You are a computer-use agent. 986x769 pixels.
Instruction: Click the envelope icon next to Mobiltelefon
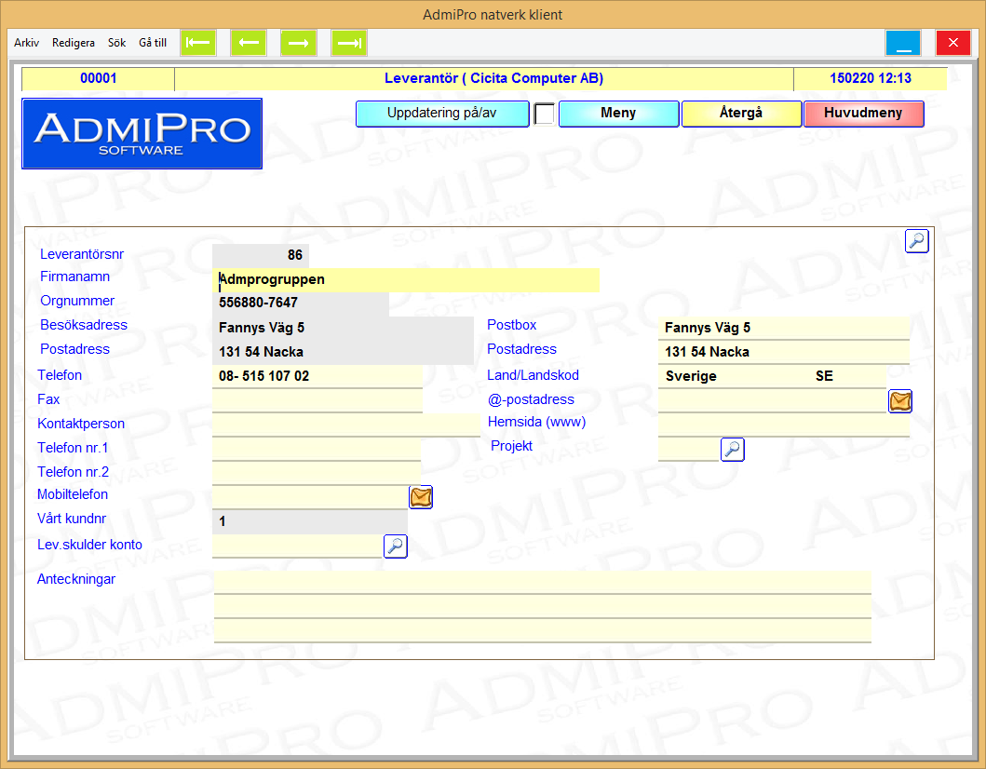point(421,497)
